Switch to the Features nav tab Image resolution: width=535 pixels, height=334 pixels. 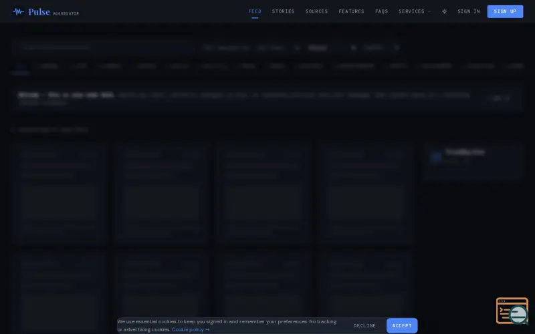click(352, 11)
